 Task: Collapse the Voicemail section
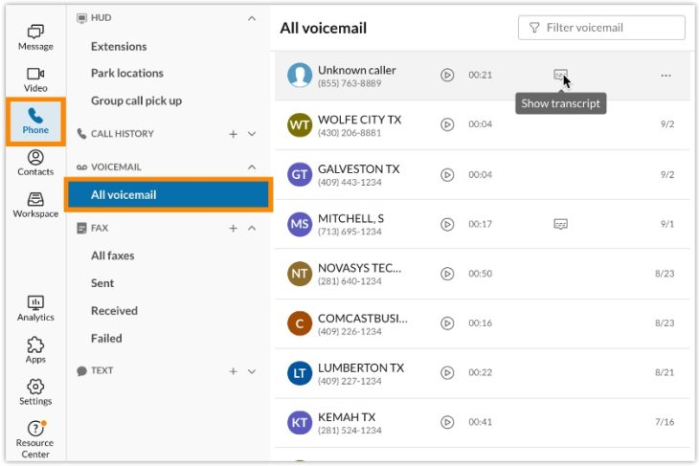pyautogui.click(x=252, y=166)
